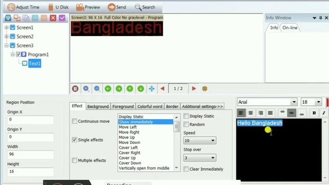This screenshot has width=329, height=185.
Task: Collapse the Screen3 tree node
Action: (7, 46)
